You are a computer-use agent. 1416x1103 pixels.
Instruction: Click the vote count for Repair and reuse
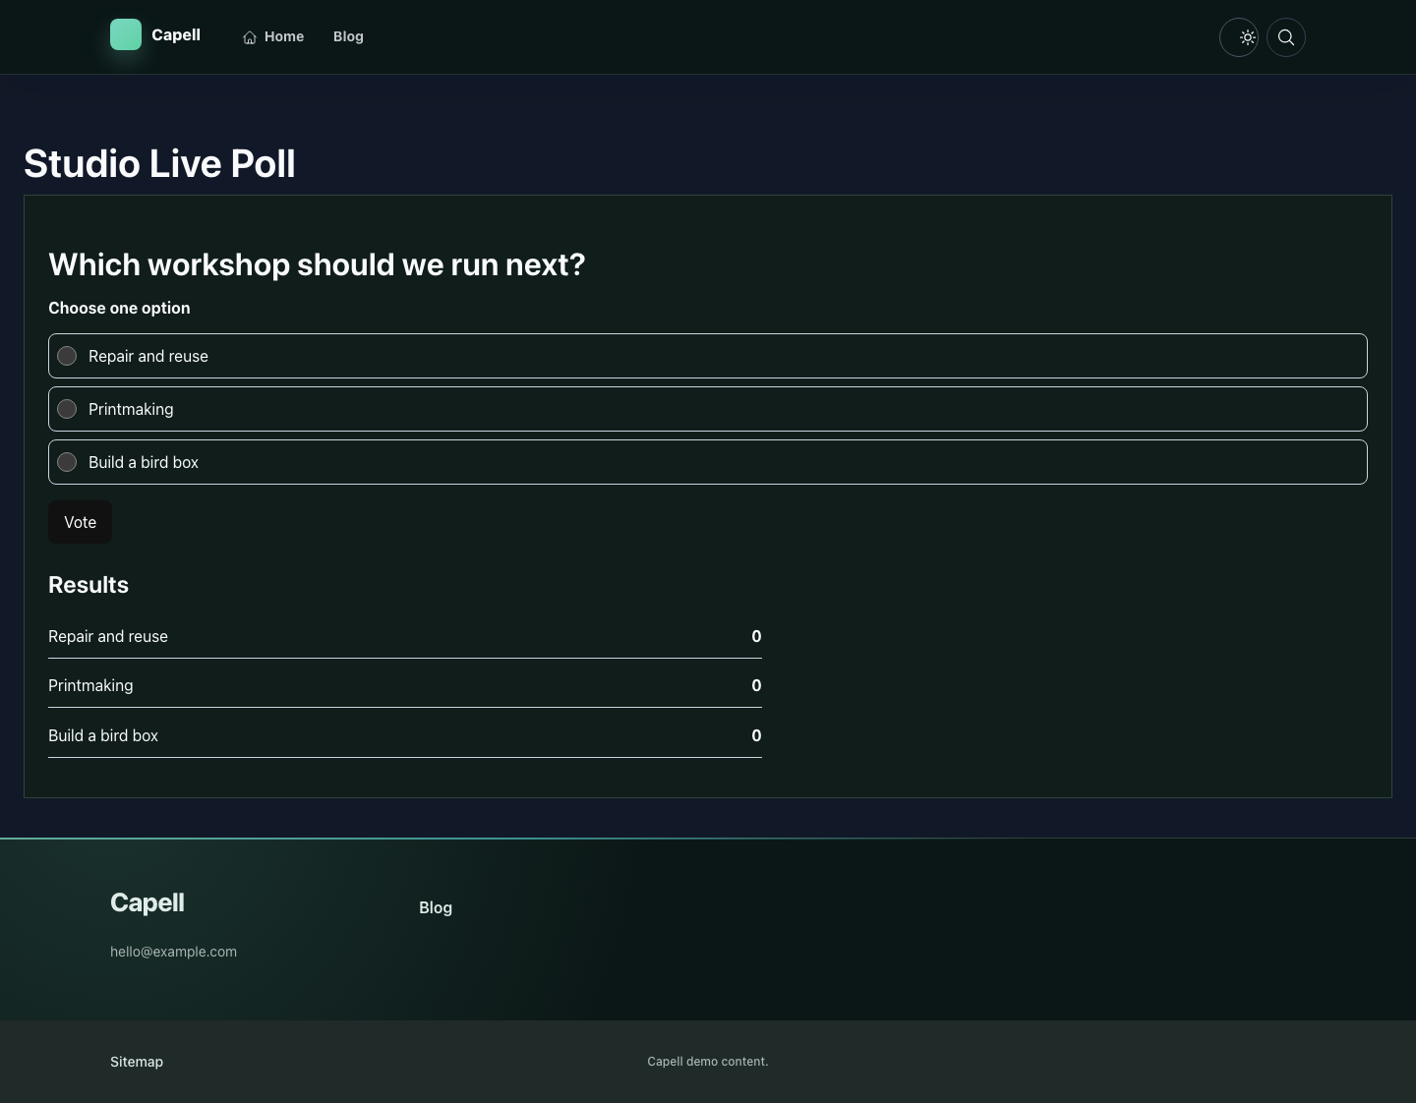tap(756, 636)
